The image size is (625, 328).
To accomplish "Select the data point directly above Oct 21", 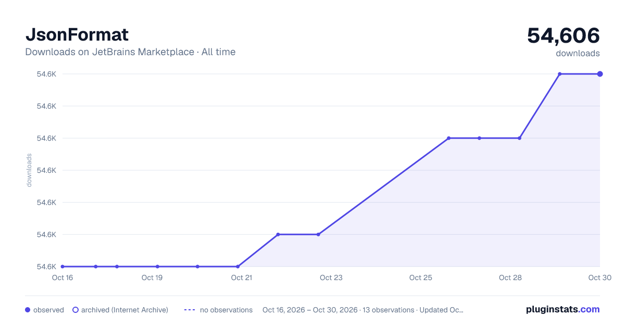I will pyautogui.click(x=238, y=267).
